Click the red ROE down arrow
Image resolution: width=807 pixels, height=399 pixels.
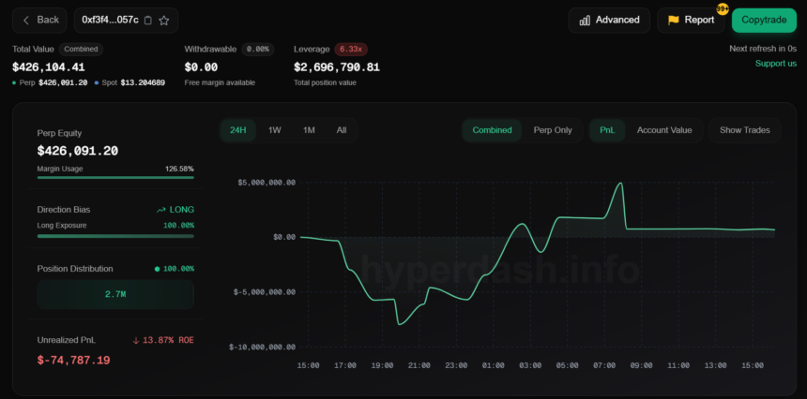[136, 340]
